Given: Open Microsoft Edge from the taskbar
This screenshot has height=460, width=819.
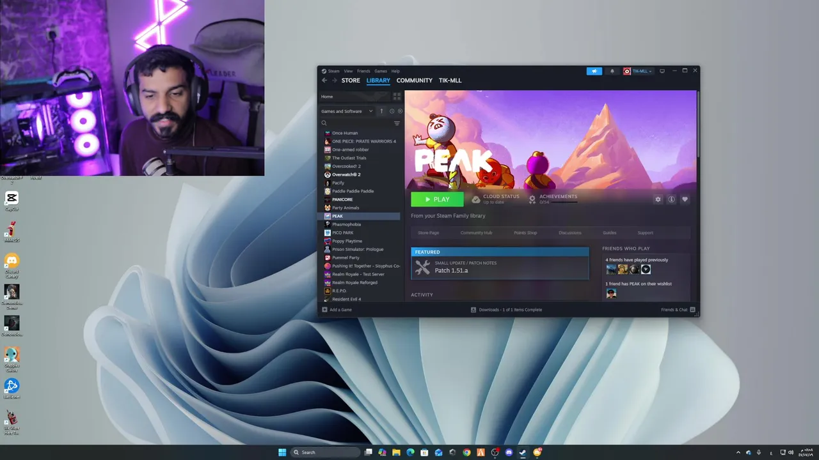Looking at the screenshot, I should click(410, 452).
